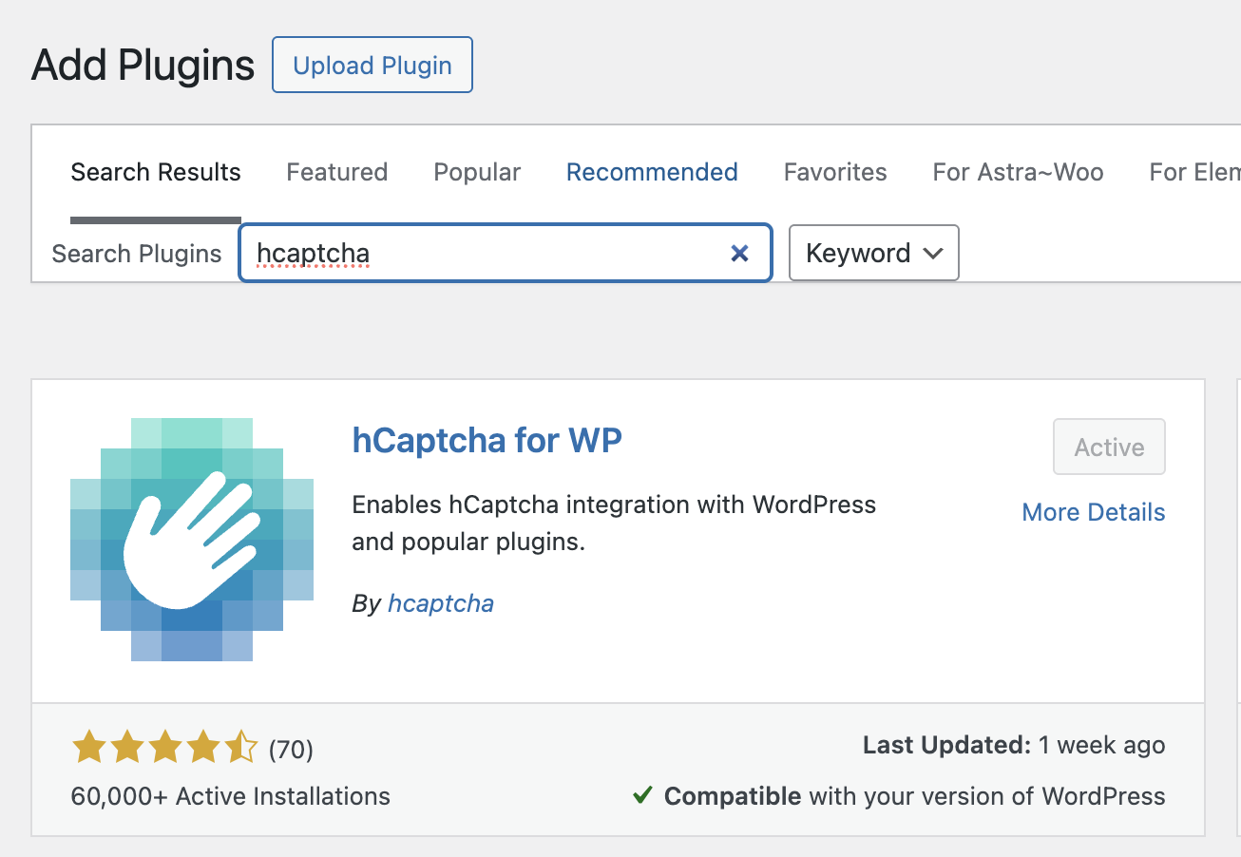The width and height of the screenshot is (1241, 857).
Task: Open the Popular plugins tab
Action: pos(476,172)
